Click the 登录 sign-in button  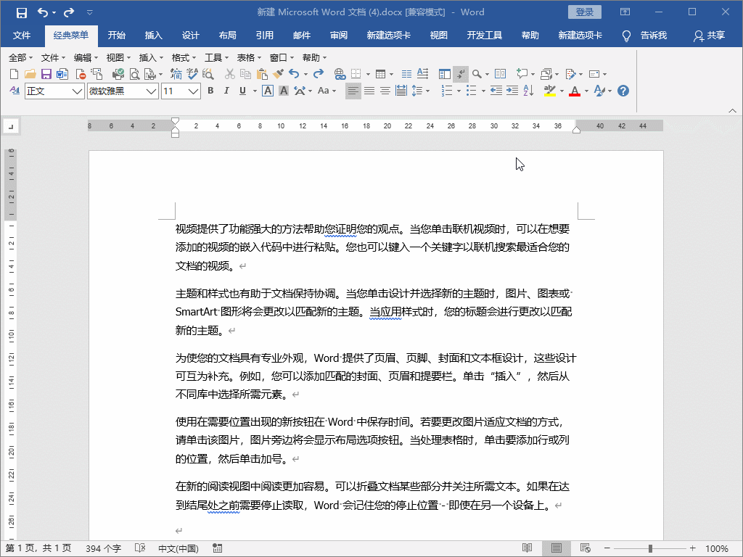585,12
